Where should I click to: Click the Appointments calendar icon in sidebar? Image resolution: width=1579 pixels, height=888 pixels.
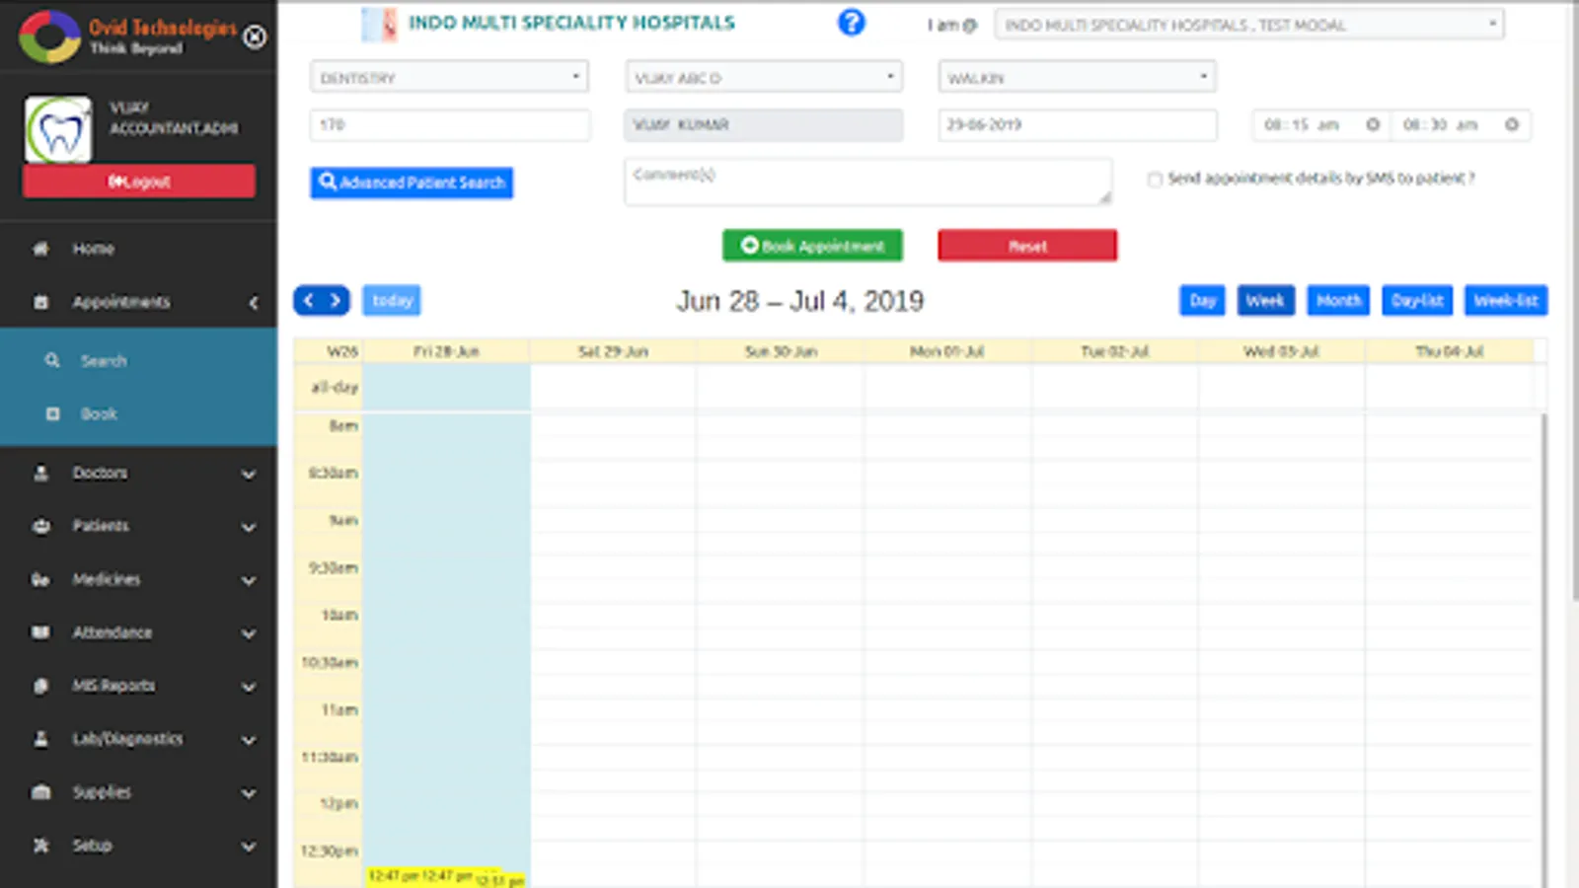(40, 302)
